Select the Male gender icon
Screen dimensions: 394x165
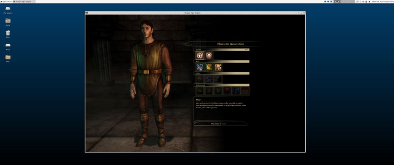pos(200,55)
